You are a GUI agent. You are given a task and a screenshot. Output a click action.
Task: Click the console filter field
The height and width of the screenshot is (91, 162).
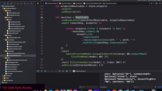click(144, 87)
